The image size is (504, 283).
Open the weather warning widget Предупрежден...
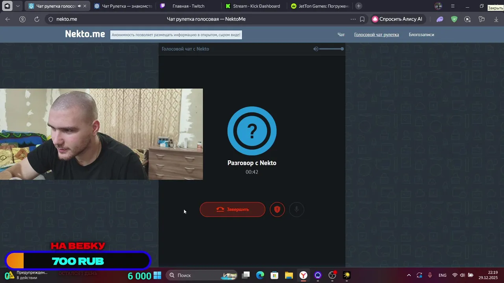pyautogui.click(x=26, y=275)
